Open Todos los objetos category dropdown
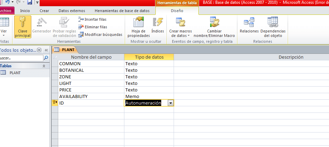 pyautogui.click(x=39, y=50)
